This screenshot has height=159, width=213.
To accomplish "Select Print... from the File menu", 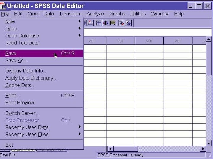I will 42,96.
